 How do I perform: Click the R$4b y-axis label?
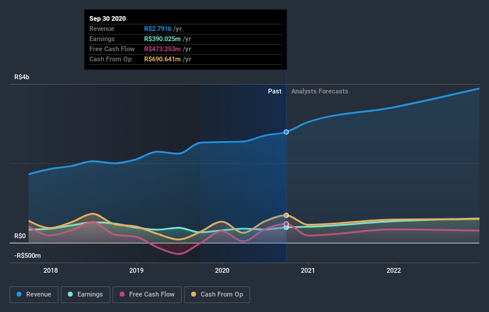(22, 77)
